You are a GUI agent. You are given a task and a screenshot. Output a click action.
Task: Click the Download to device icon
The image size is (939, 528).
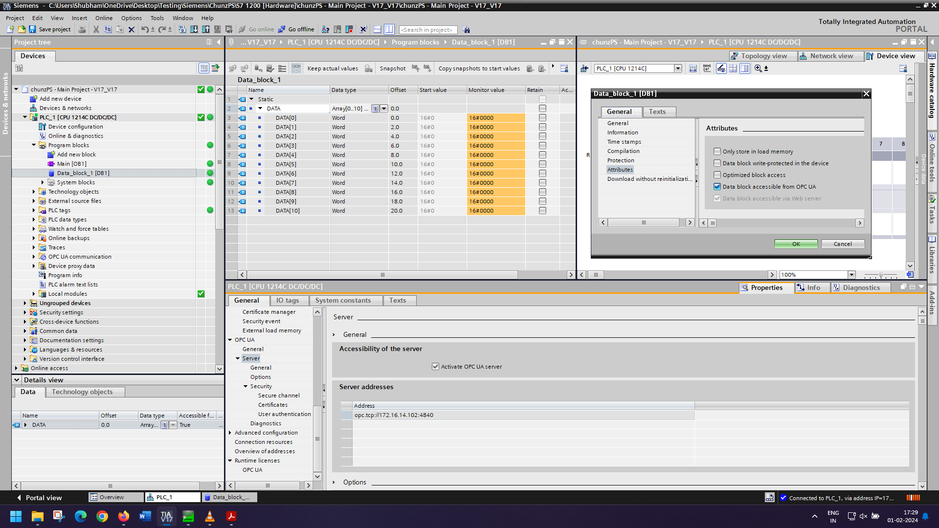[194, 29]
